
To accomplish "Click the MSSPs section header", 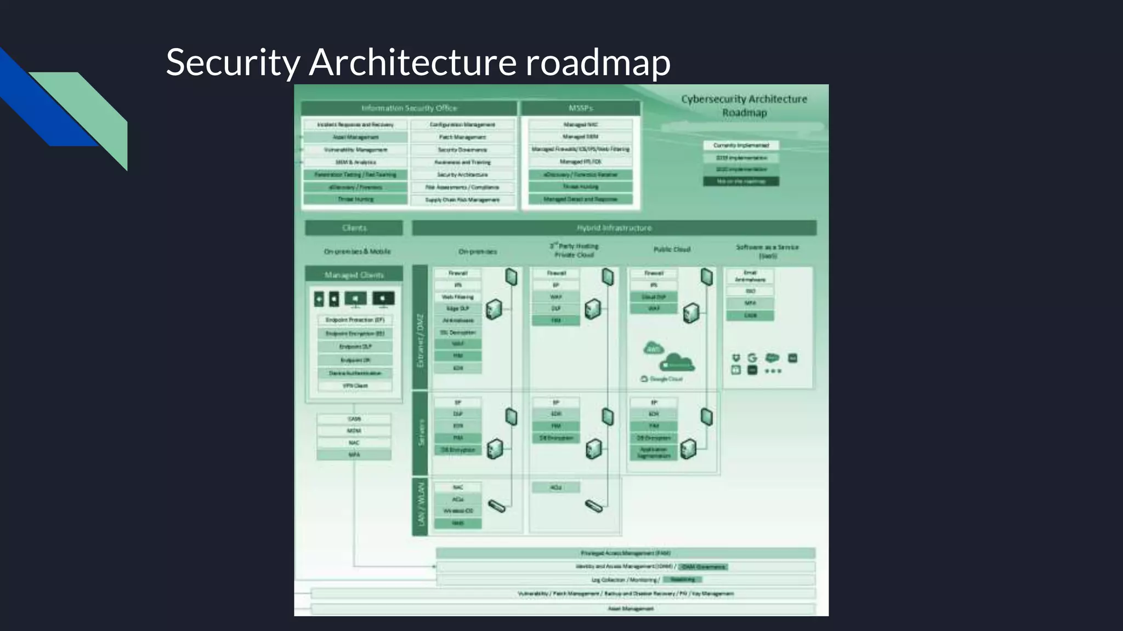I will pos(581,108).
